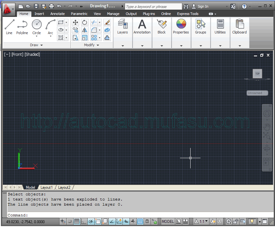275x227 pixels.
Task: Activate the Trim tool
Action: click(x=94, y=22)
